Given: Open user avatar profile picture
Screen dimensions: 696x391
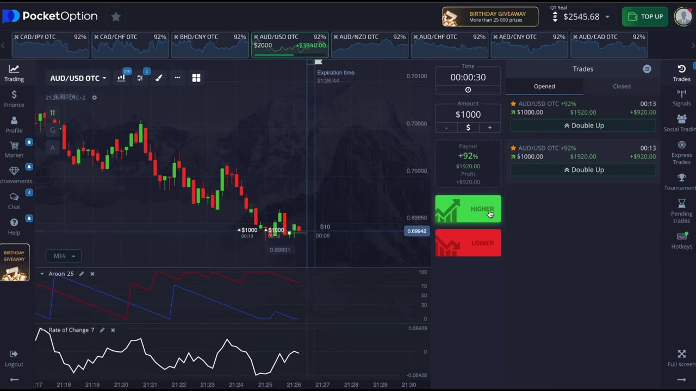Looking at the screenshot, I should pyautogui.click(x=683, y=17).
